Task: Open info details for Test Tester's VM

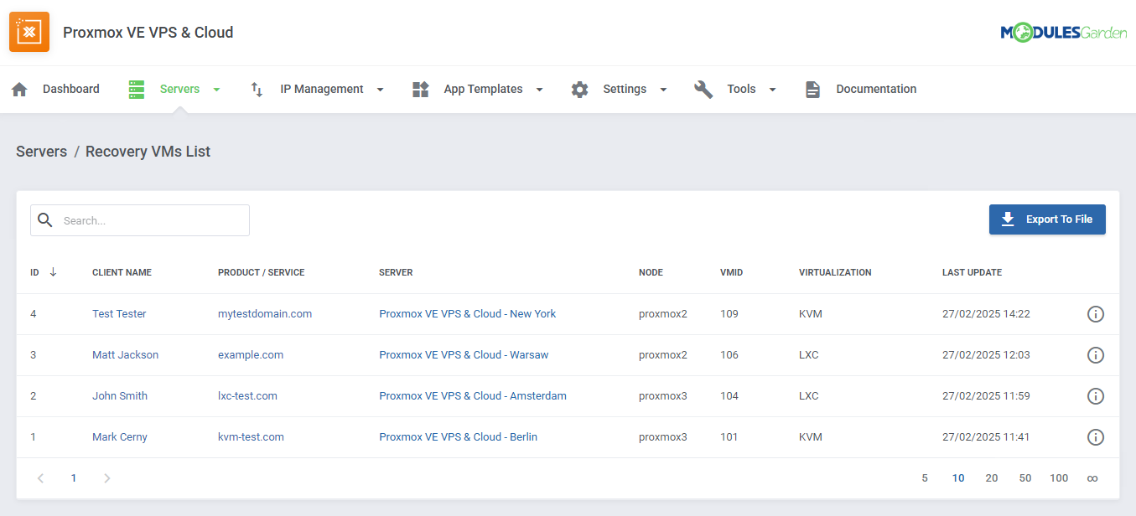Action: [x=1095, y=313]
